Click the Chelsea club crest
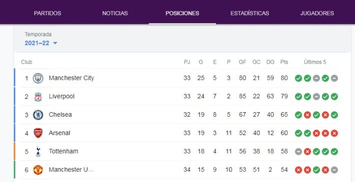The height and width of the screenshot is (182, 355). (38, 115)
